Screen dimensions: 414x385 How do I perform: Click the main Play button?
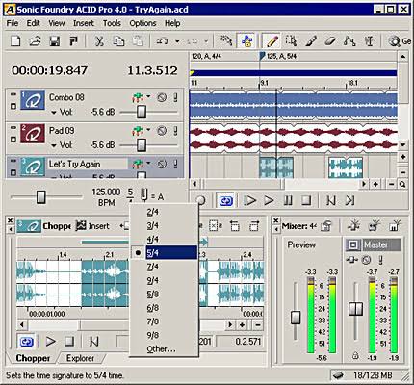[269, 201]
